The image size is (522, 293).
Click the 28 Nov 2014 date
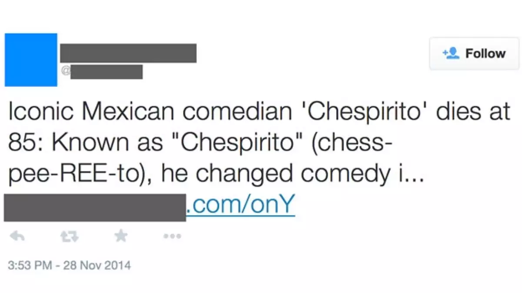98,264
